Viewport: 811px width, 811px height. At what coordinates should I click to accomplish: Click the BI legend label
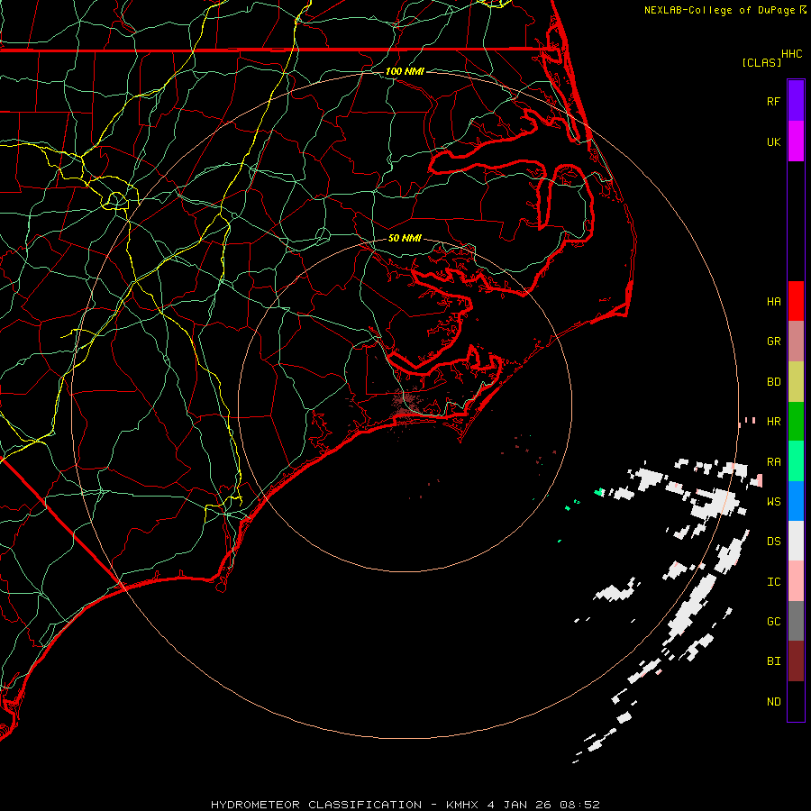pos(773,661)
